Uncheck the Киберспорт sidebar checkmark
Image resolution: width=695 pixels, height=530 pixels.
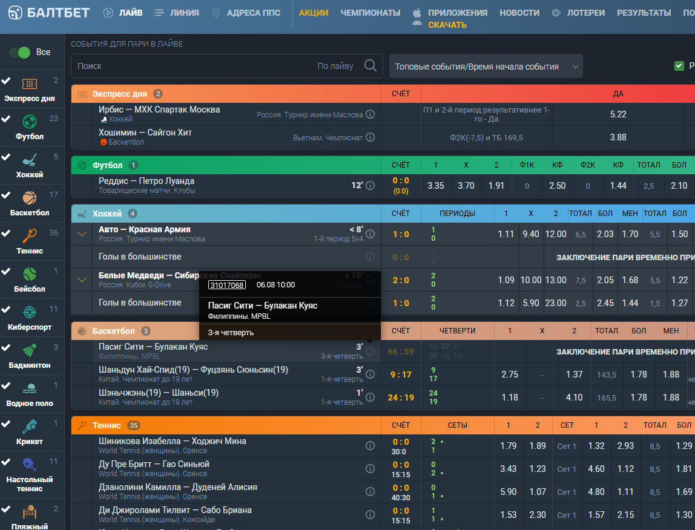coord(6,309)
